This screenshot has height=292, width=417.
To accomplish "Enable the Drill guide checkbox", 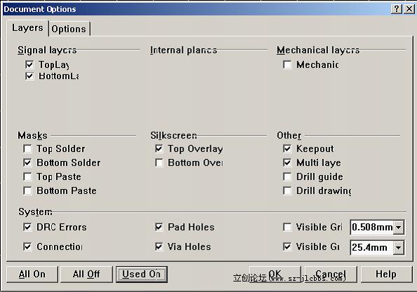I will click(287, 176).
